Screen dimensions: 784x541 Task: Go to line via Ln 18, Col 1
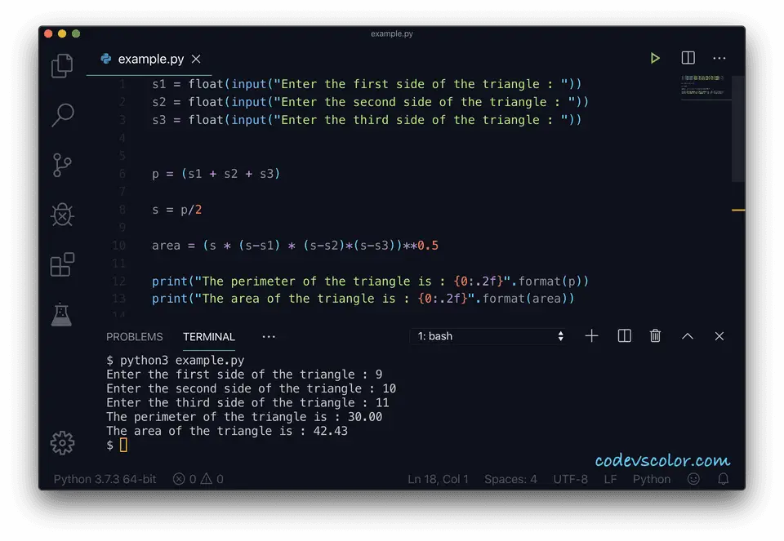438,479
